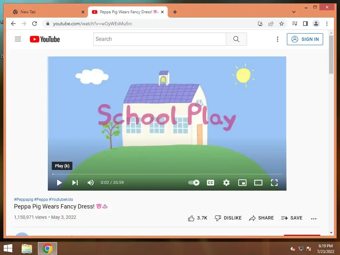Click the DISLIKE button
The height and width of the screenshot is (255, 340).
pyautogui.click(x=228, y=218)
